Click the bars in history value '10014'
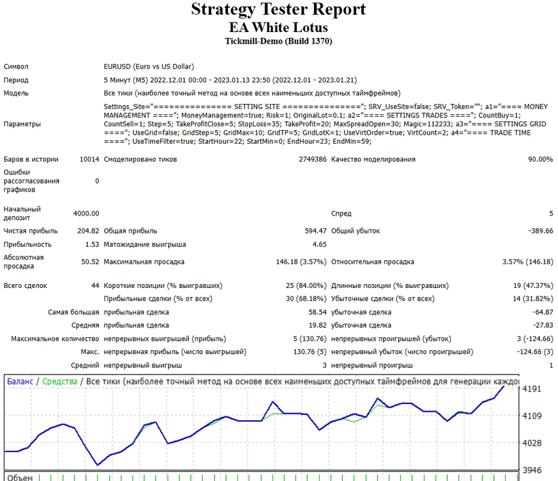 pos(89,159)
